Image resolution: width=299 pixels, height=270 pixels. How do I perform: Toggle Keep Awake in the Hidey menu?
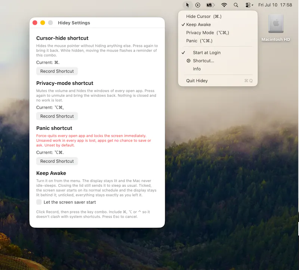click(x=218, y=25)
